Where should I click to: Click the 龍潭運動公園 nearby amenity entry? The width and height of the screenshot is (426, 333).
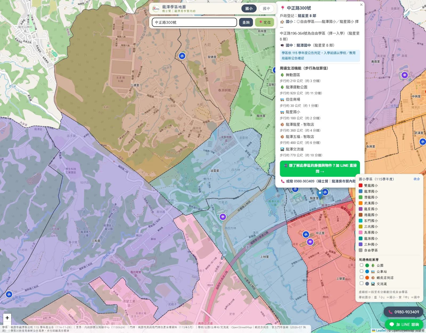[x=297, y=87]
